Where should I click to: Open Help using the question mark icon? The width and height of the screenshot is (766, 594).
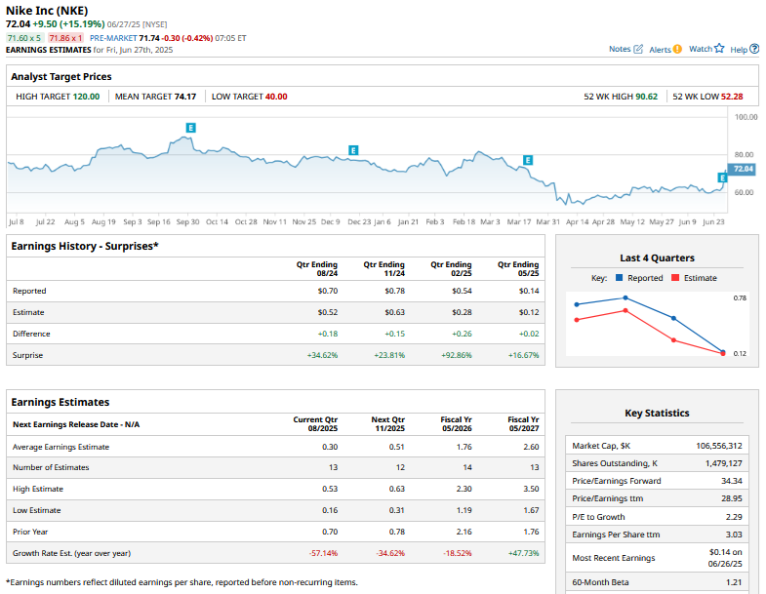pyautogui.click(x=752, y=49)
